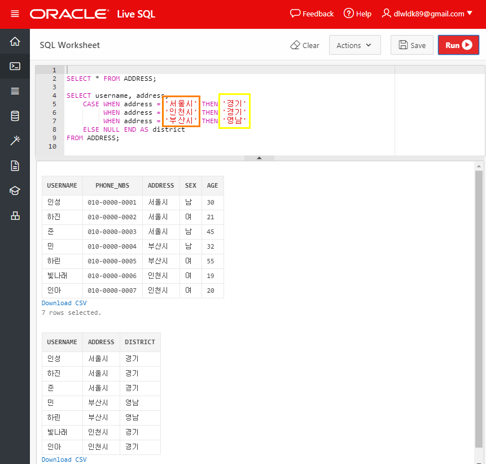Select phone number 010-0000-0007 cell
486x464 pixels.
(112, 290)
